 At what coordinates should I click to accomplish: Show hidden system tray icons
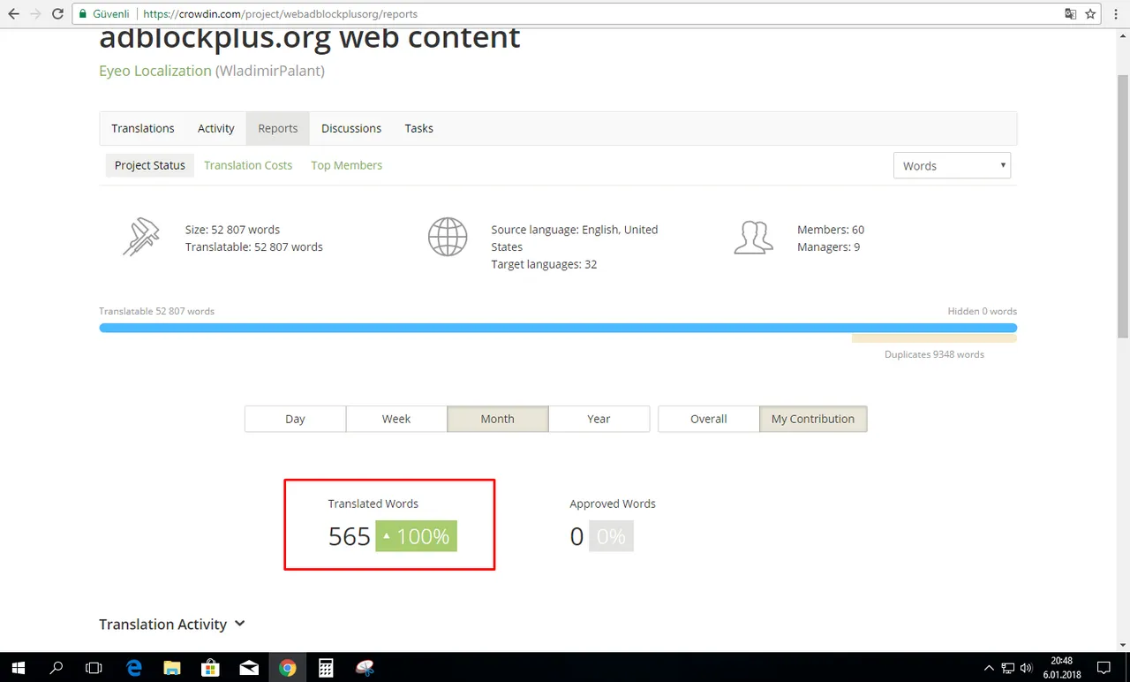tap(989, 668)
